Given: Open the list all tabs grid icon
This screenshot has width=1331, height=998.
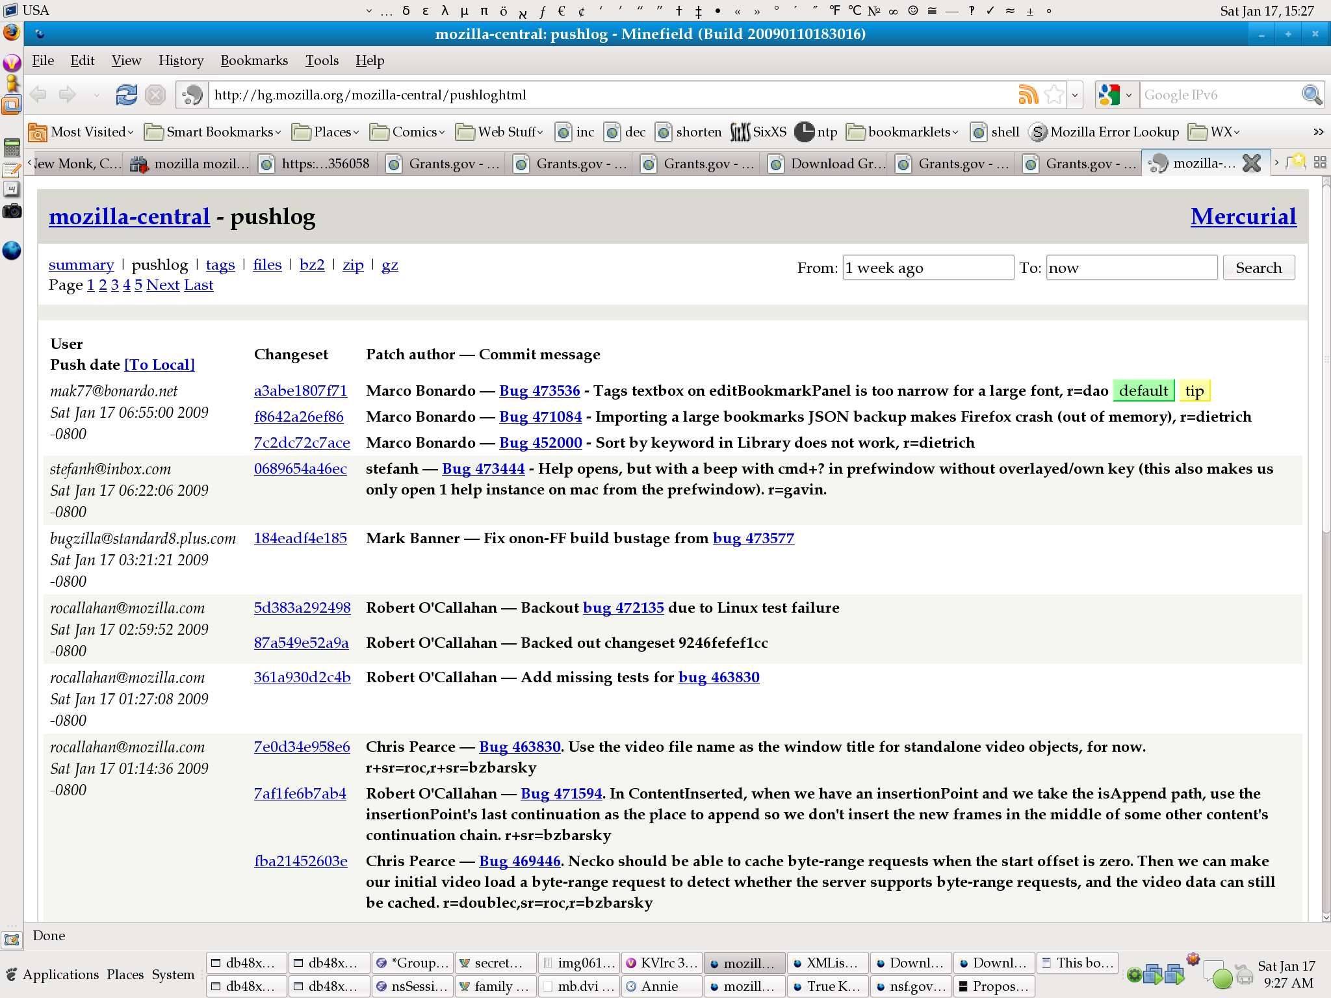Looking at the screenshot, I should tap(1319, 162).
